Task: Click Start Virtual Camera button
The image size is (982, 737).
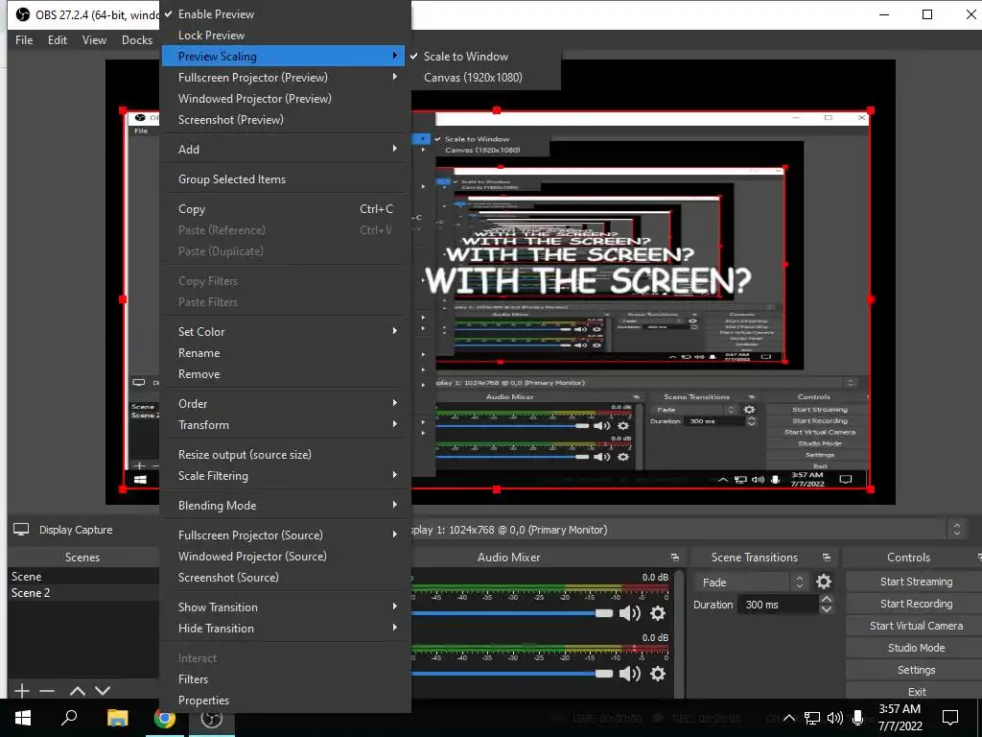Action: pyautogui.click(x=916, y=626)
